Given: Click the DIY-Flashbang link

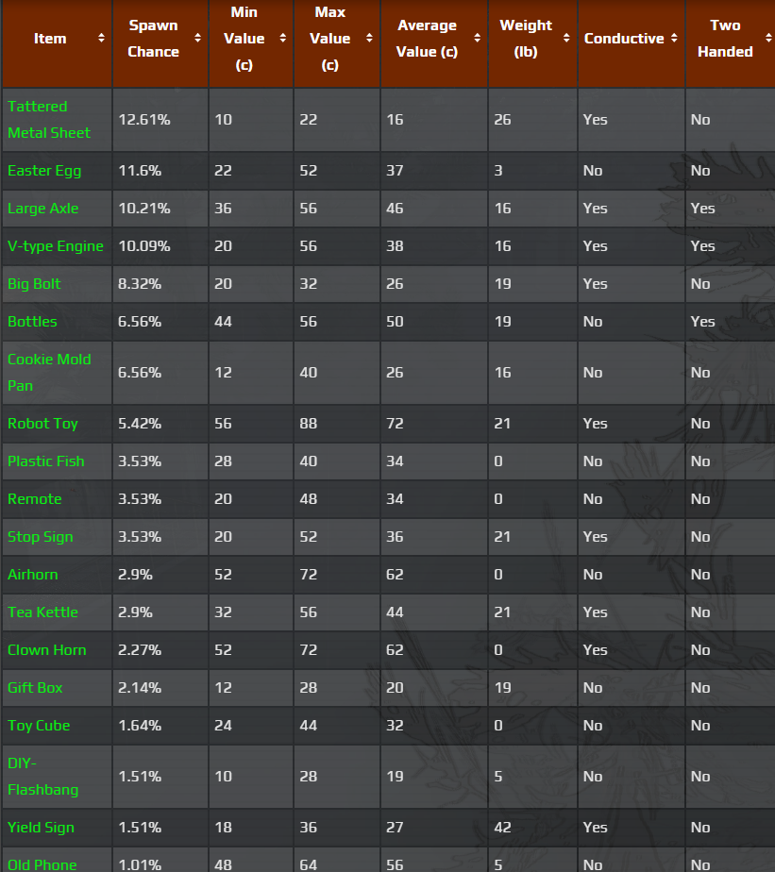Looking at the screenshot, I should (43, 777).
